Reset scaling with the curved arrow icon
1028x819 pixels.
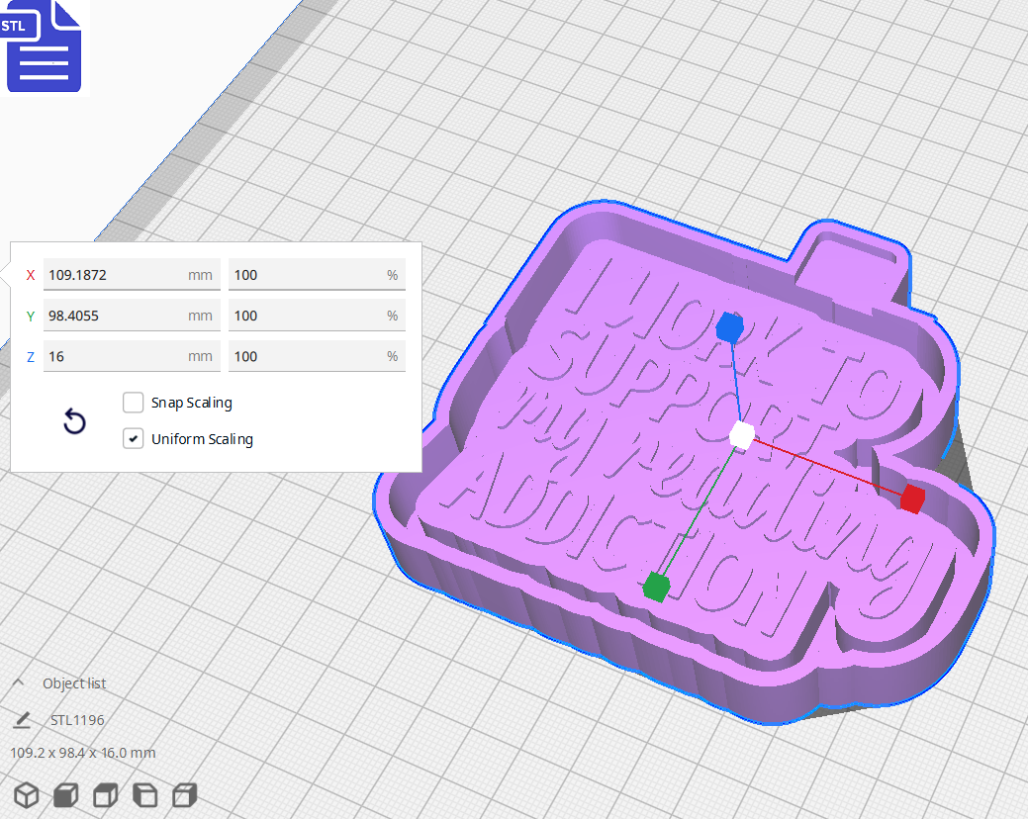coord(74,421)
